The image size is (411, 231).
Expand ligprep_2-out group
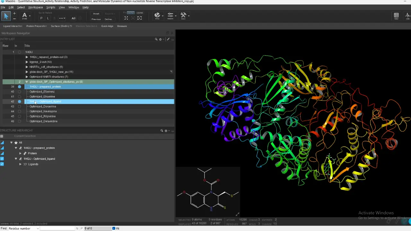pos(27,62)
